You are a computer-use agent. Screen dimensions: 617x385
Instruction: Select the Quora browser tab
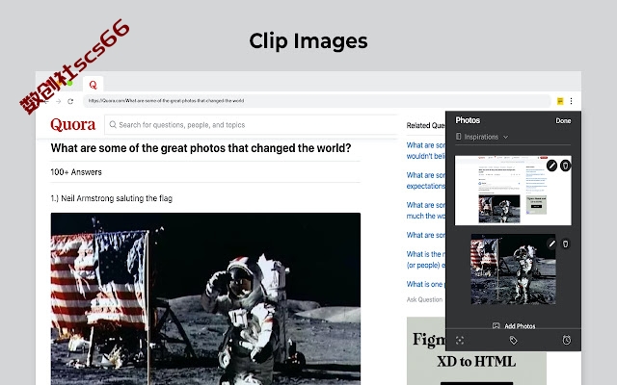(93, 85)
